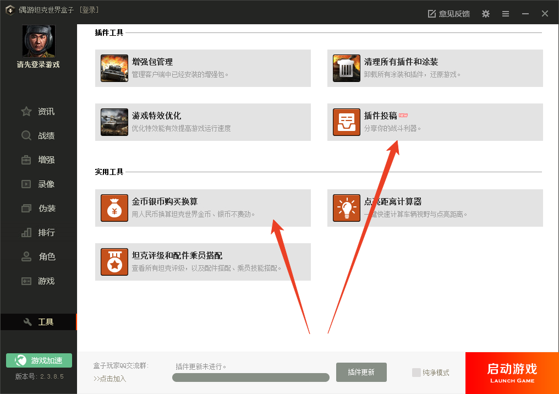Click the 插件投稿 inbox icon
The image size is (559, 394).
(x=347, y=122)
